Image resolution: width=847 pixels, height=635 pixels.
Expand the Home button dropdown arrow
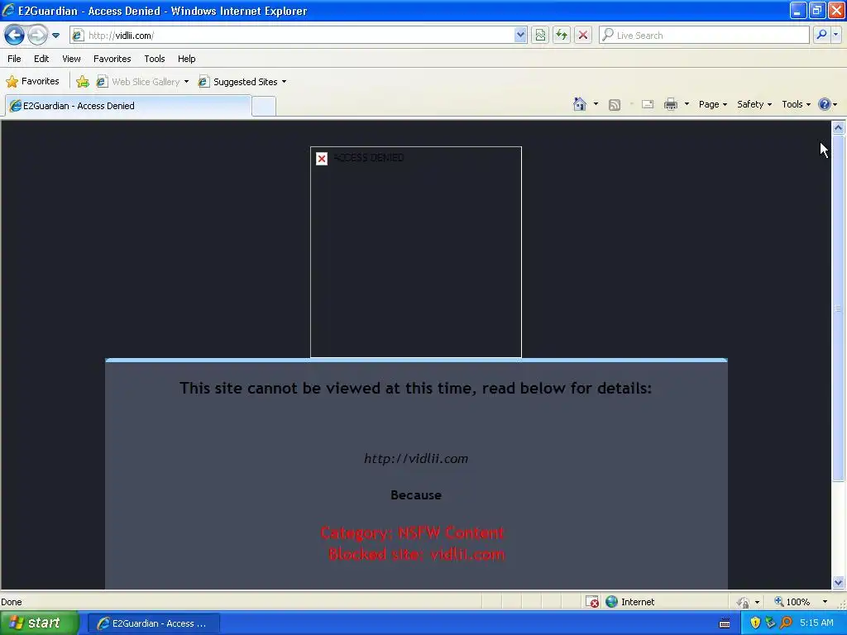[596, 104]
